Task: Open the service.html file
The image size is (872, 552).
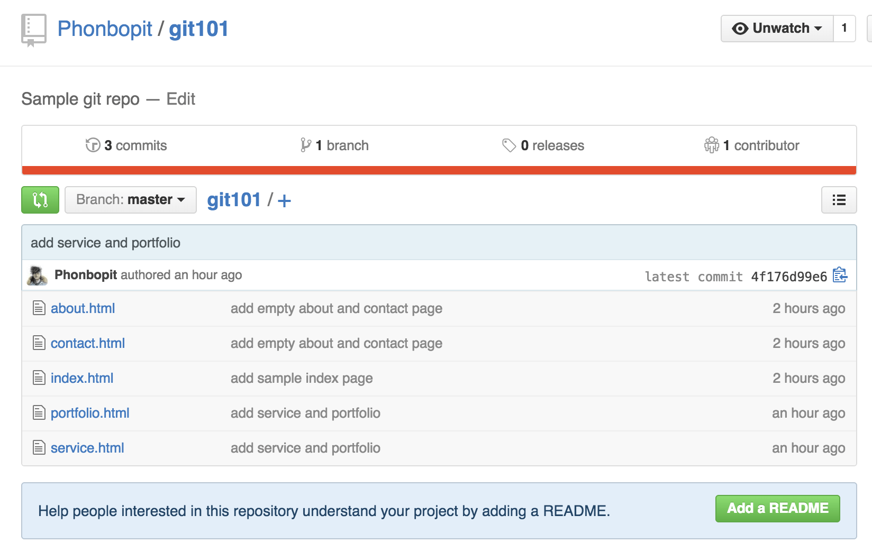Action: (87, 448)
